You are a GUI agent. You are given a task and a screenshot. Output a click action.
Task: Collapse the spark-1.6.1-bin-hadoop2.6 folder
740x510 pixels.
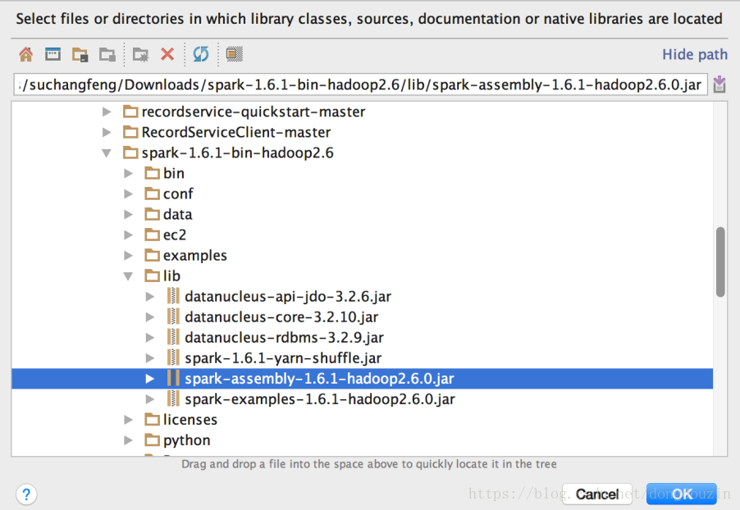click(107, 153)
